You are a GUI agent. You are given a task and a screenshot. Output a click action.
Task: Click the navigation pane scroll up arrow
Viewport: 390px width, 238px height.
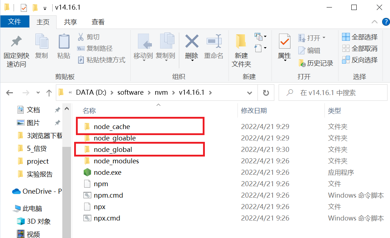[67, 108]
